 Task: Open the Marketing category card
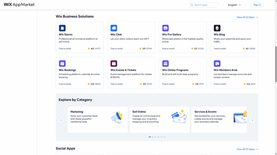[97, 120]
